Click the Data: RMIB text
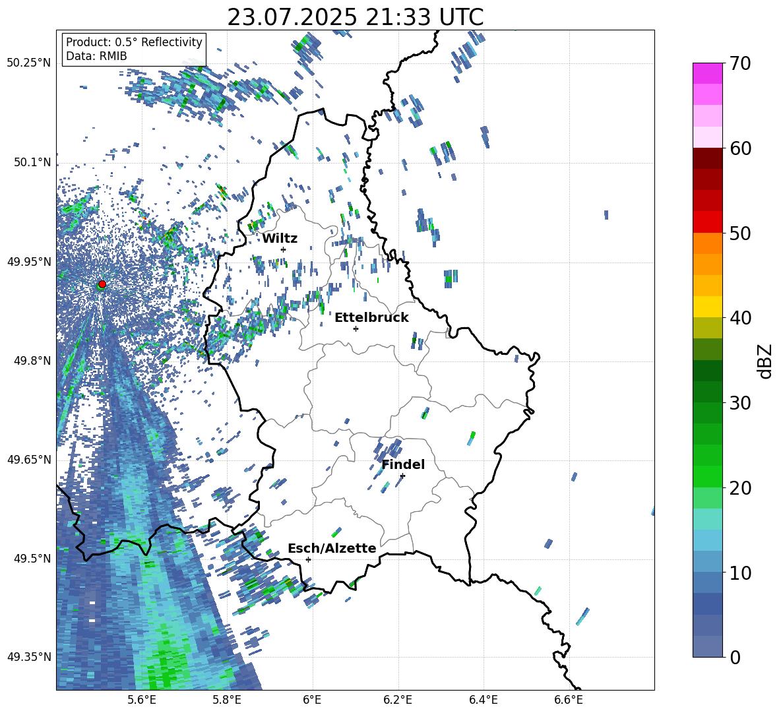Screen dimensions: 781x713 pos(96,56)
